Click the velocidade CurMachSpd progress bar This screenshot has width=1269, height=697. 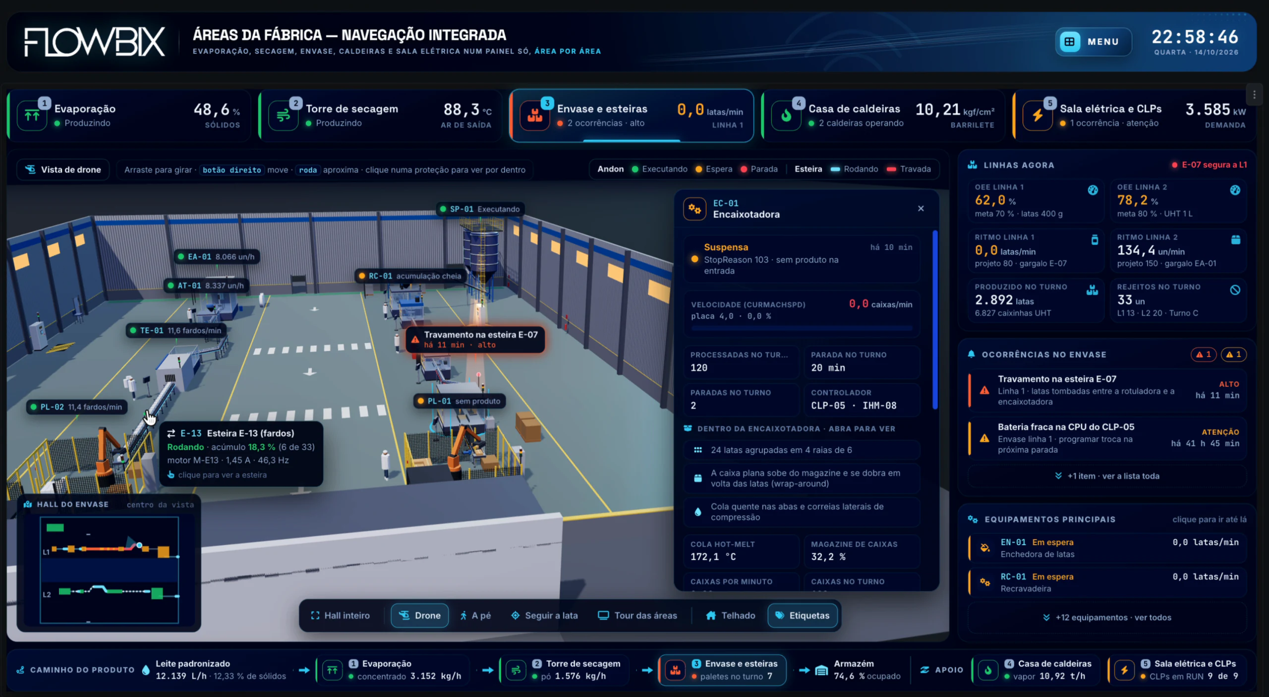[x=802, y=328]
